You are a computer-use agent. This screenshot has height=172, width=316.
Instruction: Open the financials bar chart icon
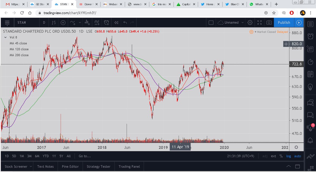87,23
